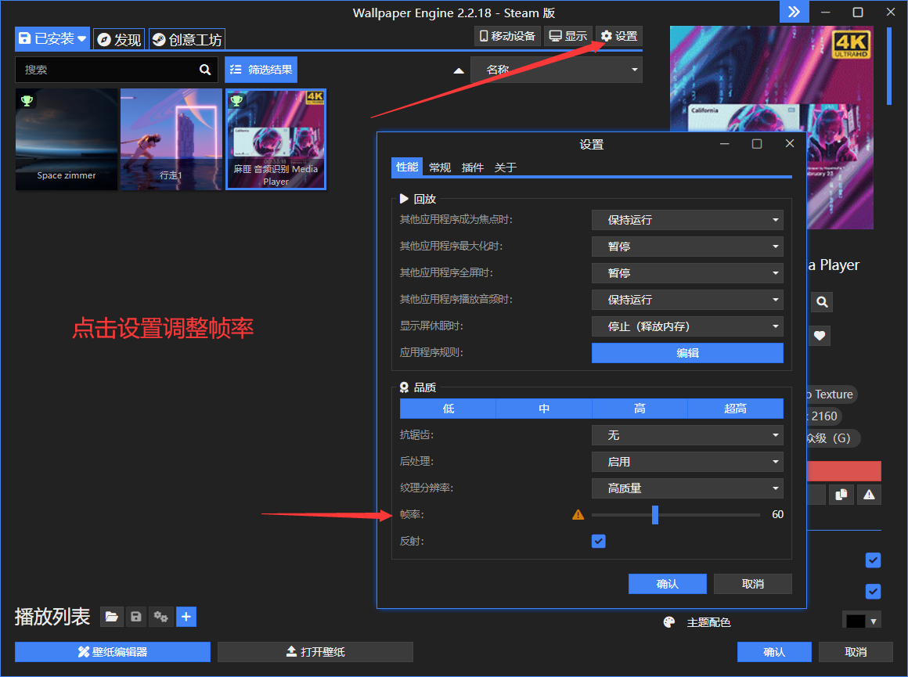Select the Space zimmer wallpaper thumbnail

pyautogui.click(x=67, y=139)
